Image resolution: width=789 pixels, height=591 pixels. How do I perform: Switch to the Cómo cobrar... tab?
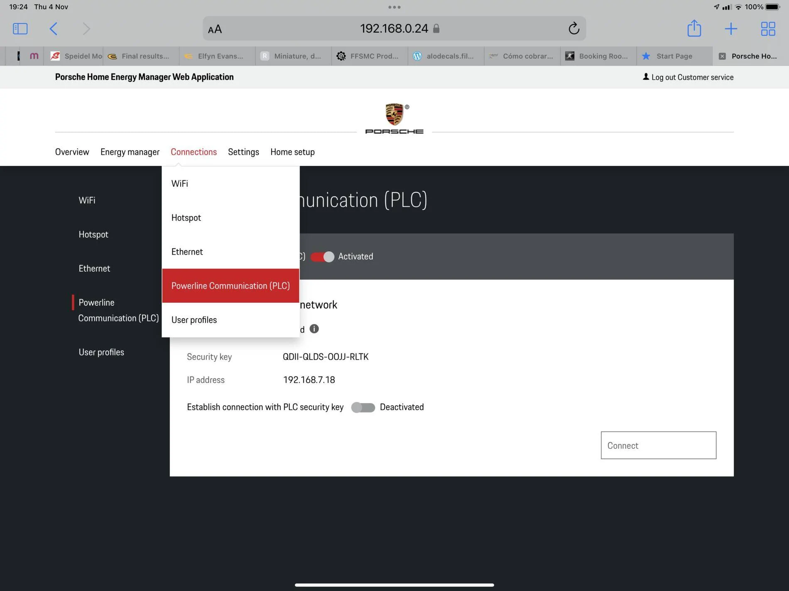522,56
